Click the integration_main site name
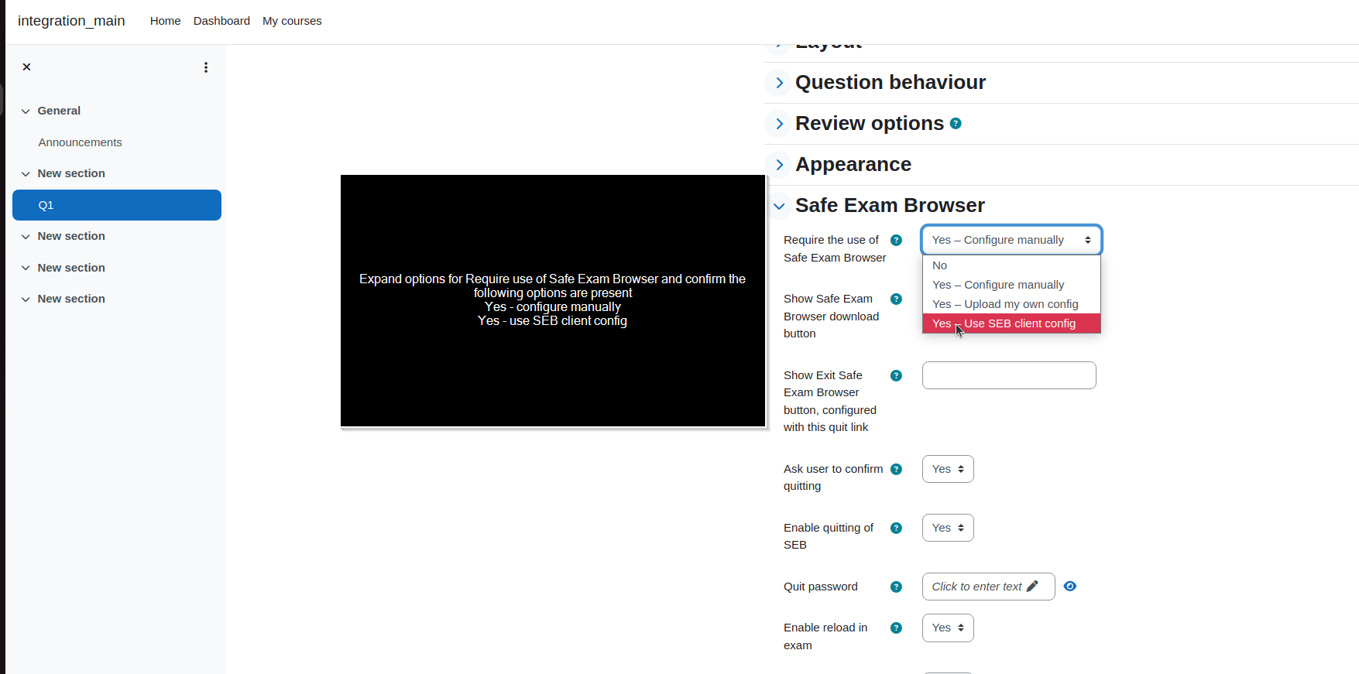The height and width of the screenshot is (674, 1359). pyautogui.click(x=71, y=21)
